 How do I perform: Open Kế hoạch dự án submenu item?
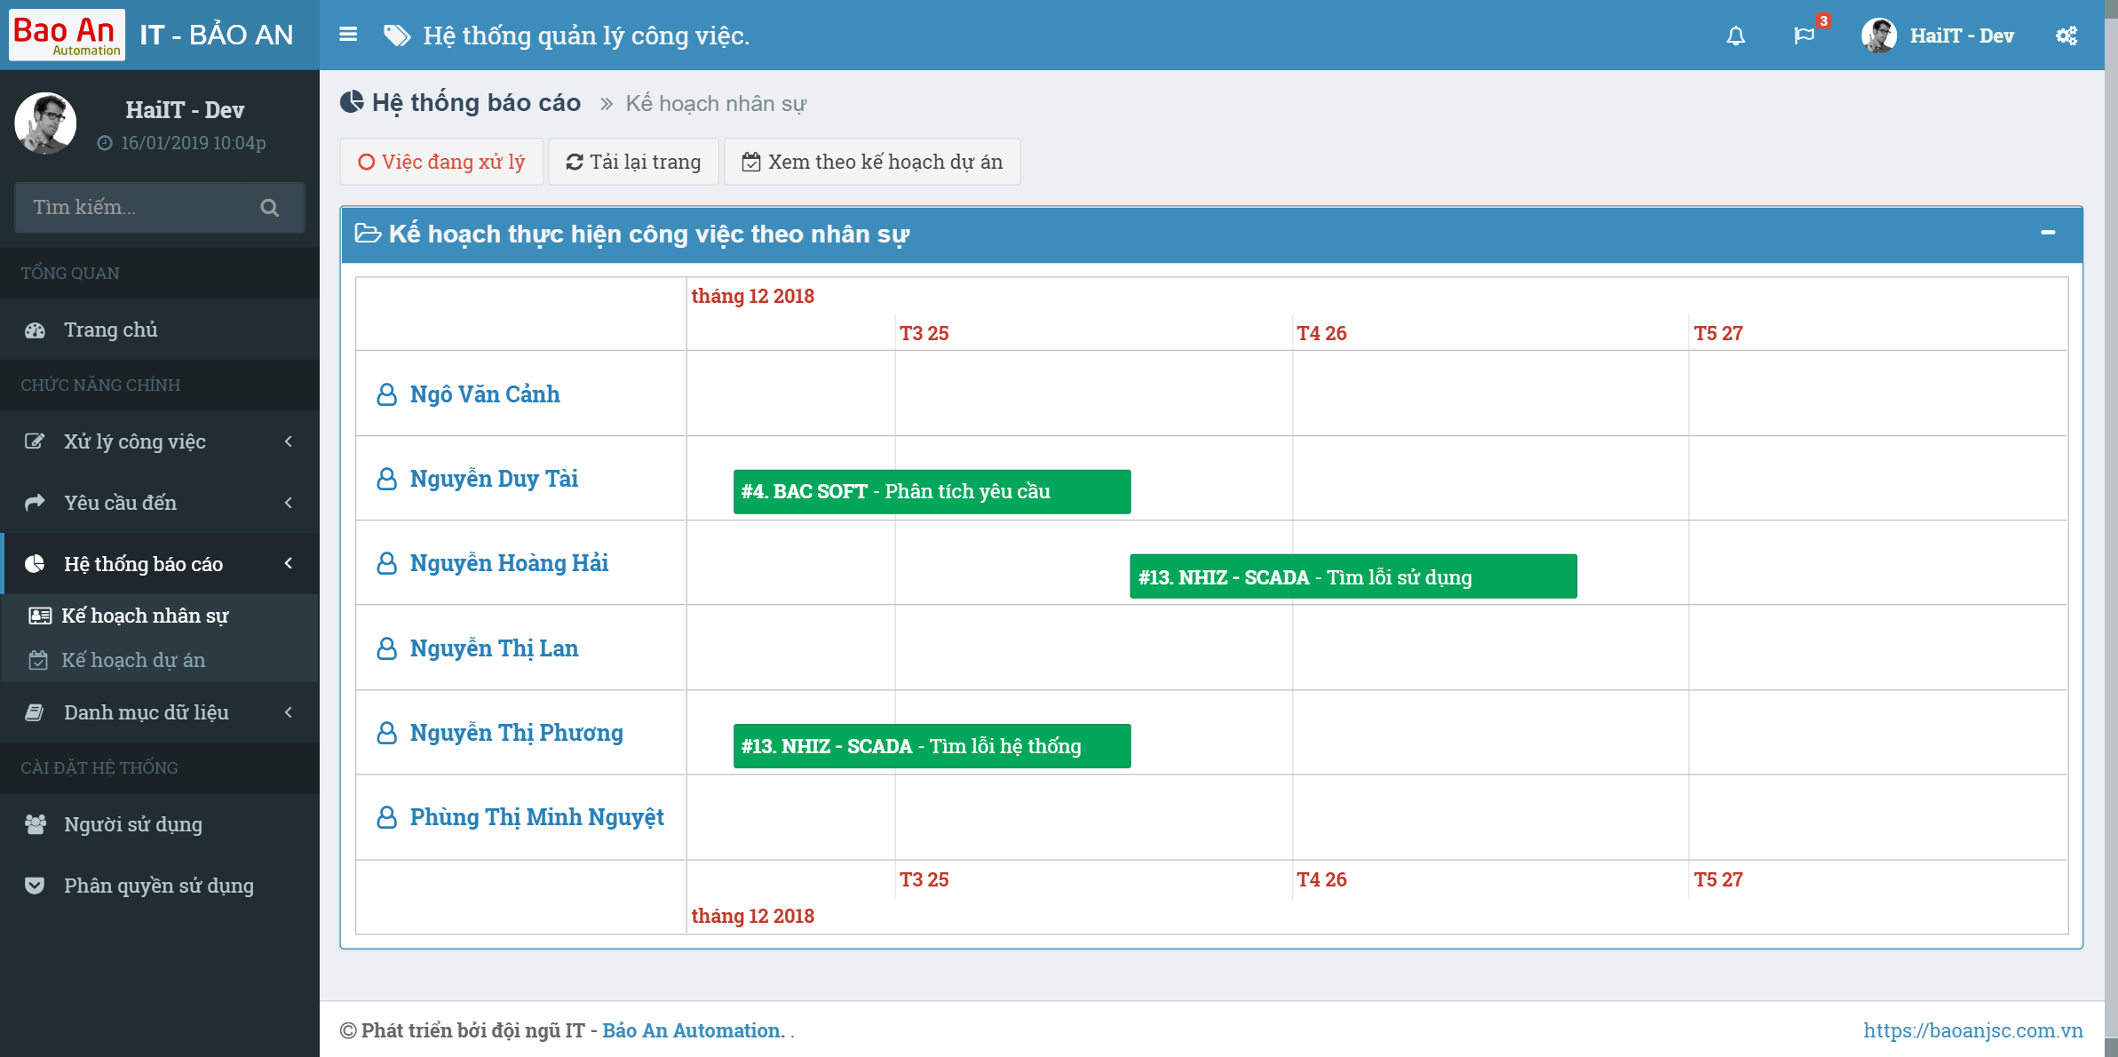133,660
